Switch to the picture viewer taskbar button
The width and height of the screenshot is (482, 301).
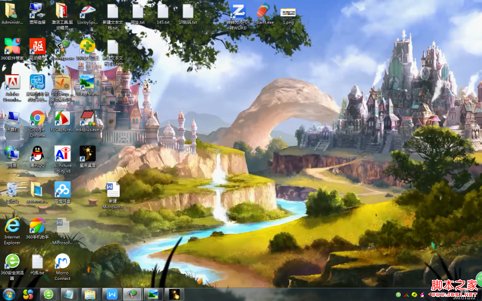click(153, 294)
